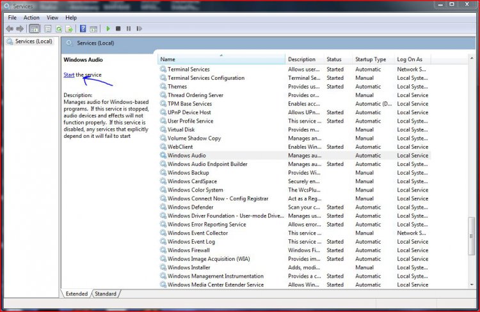Click the Pause Service icon
The height and width of the screenshot is (312, 480).
pos(129,29)
